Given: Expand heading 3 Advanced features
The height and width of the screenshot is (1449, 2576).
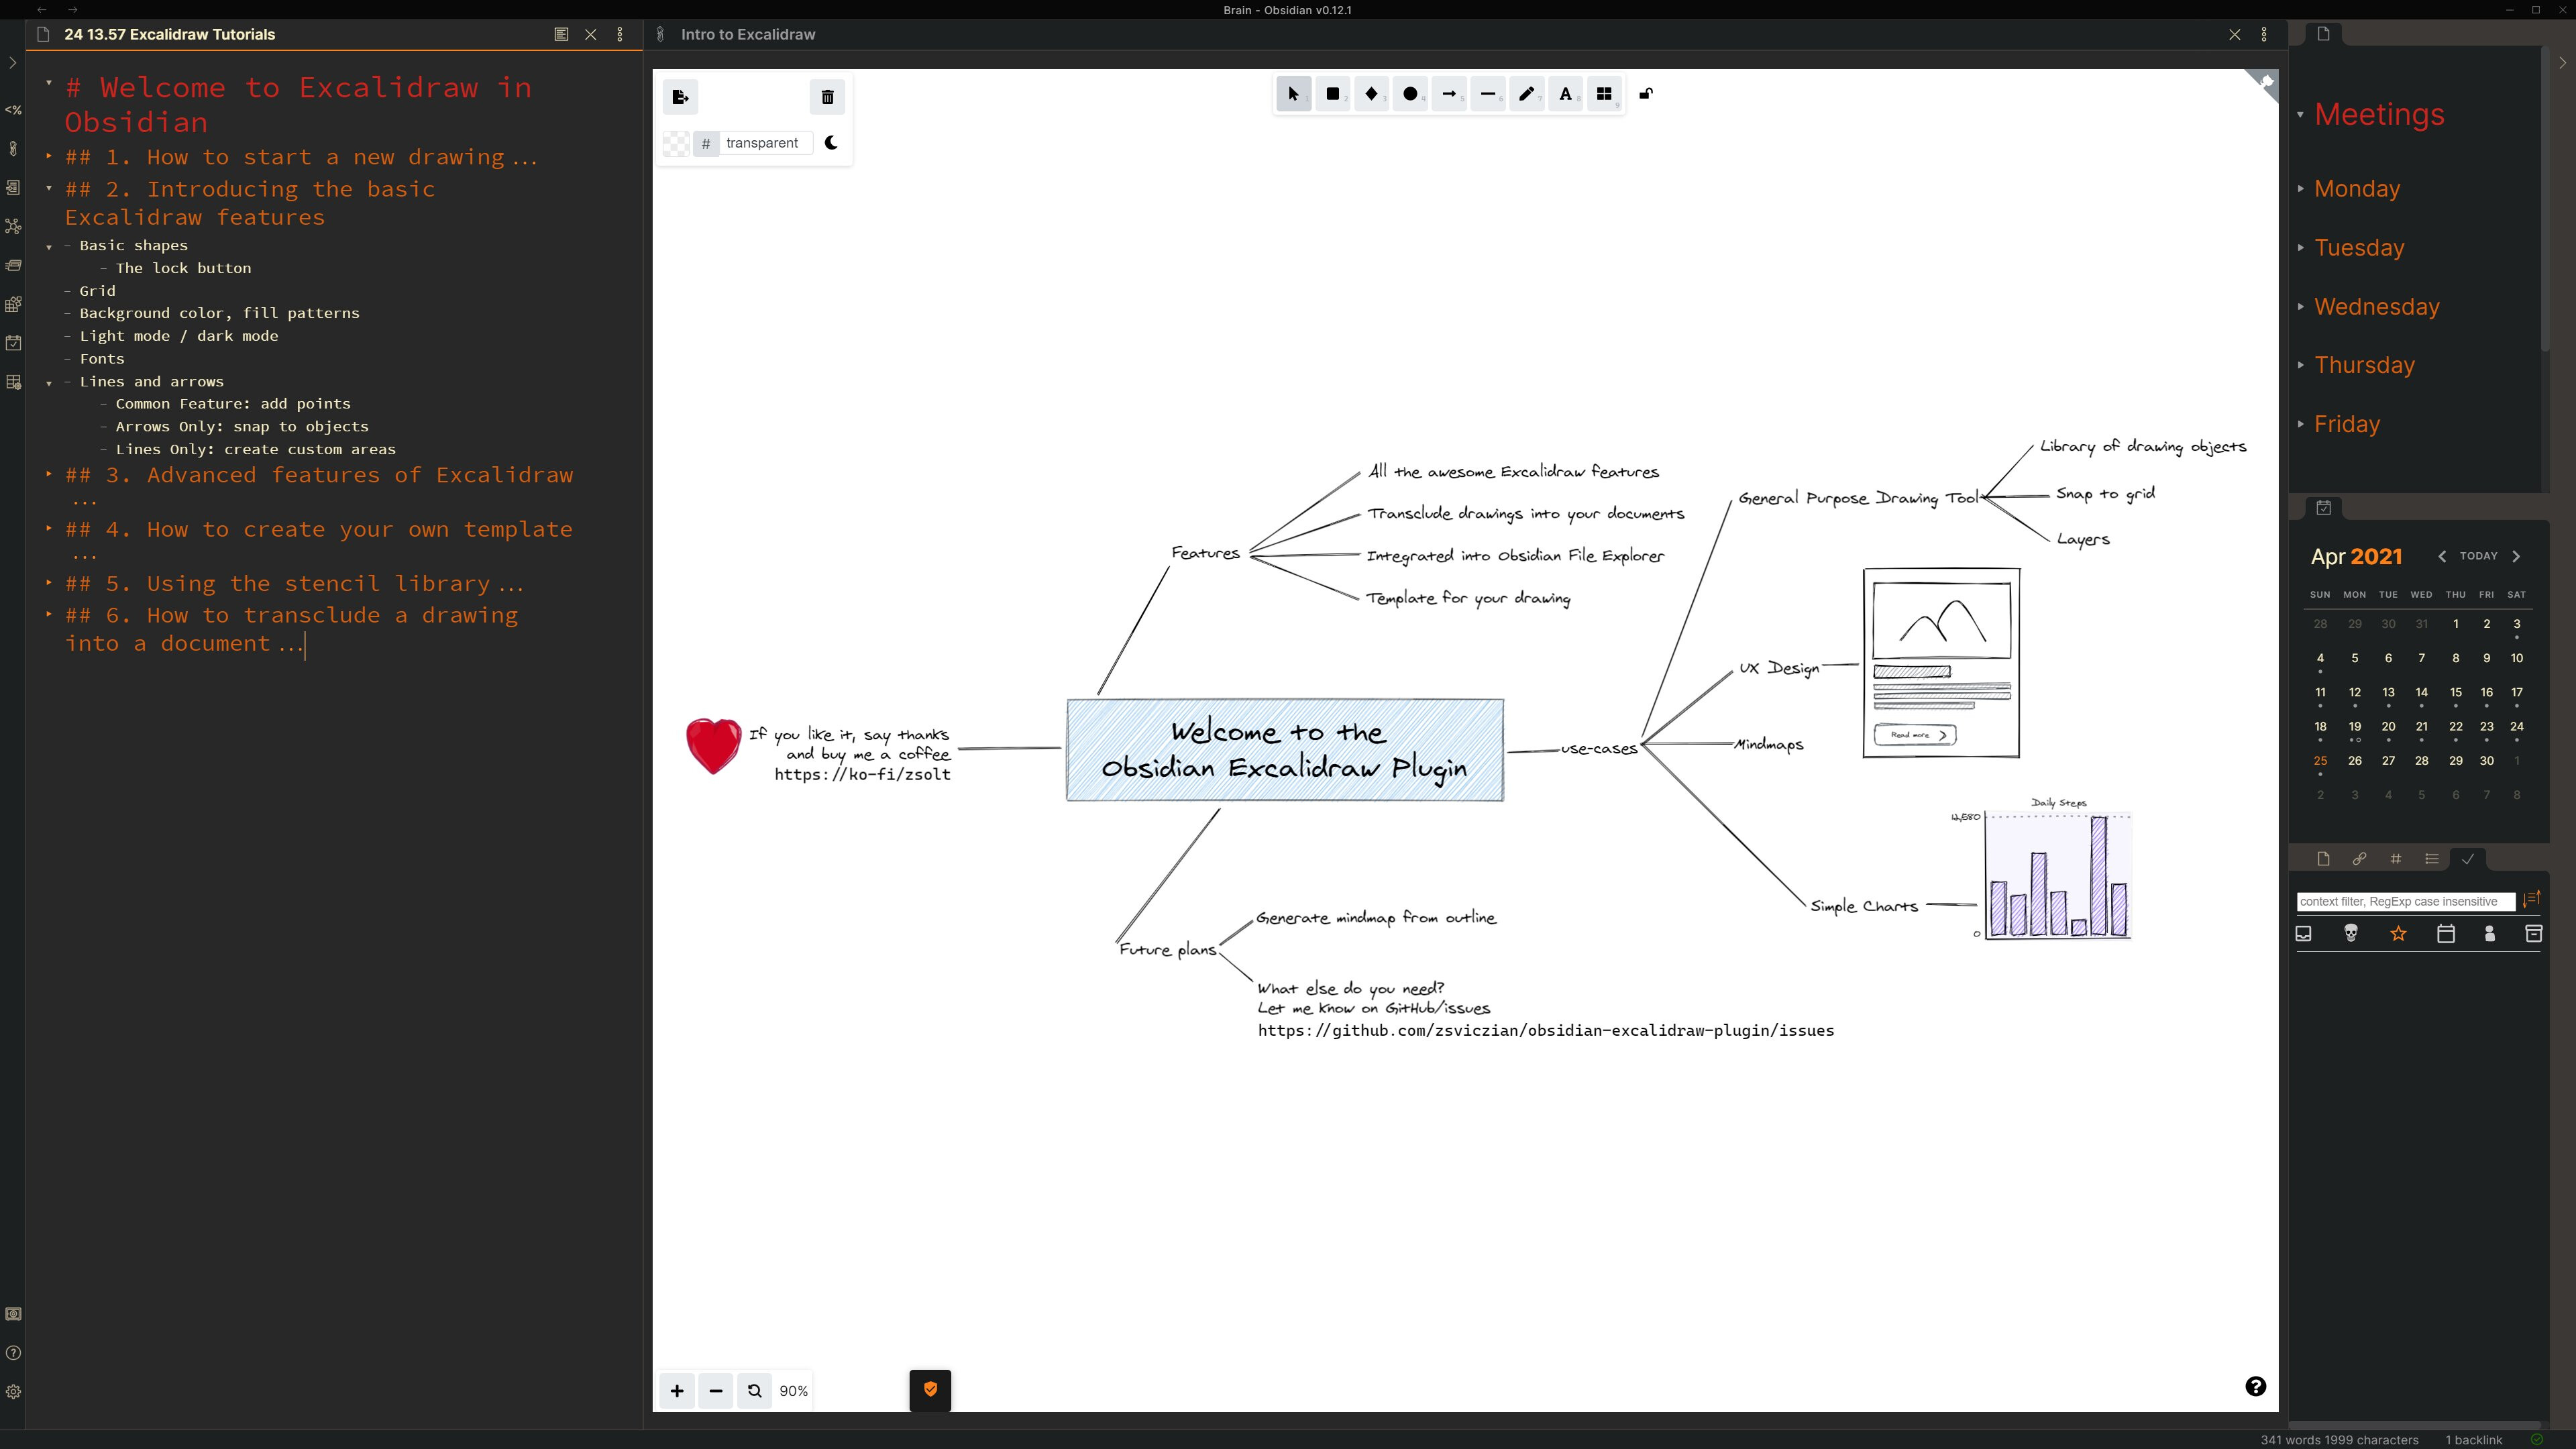Looking at the screenshot, I should 49,475.
